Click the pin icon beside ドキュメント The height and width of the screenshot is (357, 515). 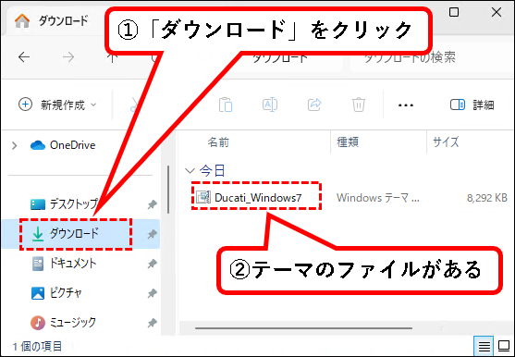tap(152, 264)
